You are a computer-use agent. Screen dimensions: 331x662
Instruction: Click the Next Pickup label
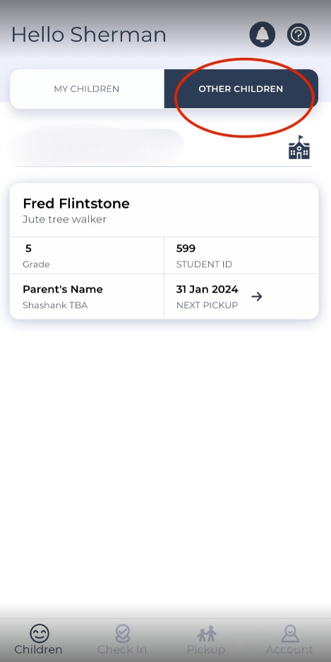[x=207, y=305]
